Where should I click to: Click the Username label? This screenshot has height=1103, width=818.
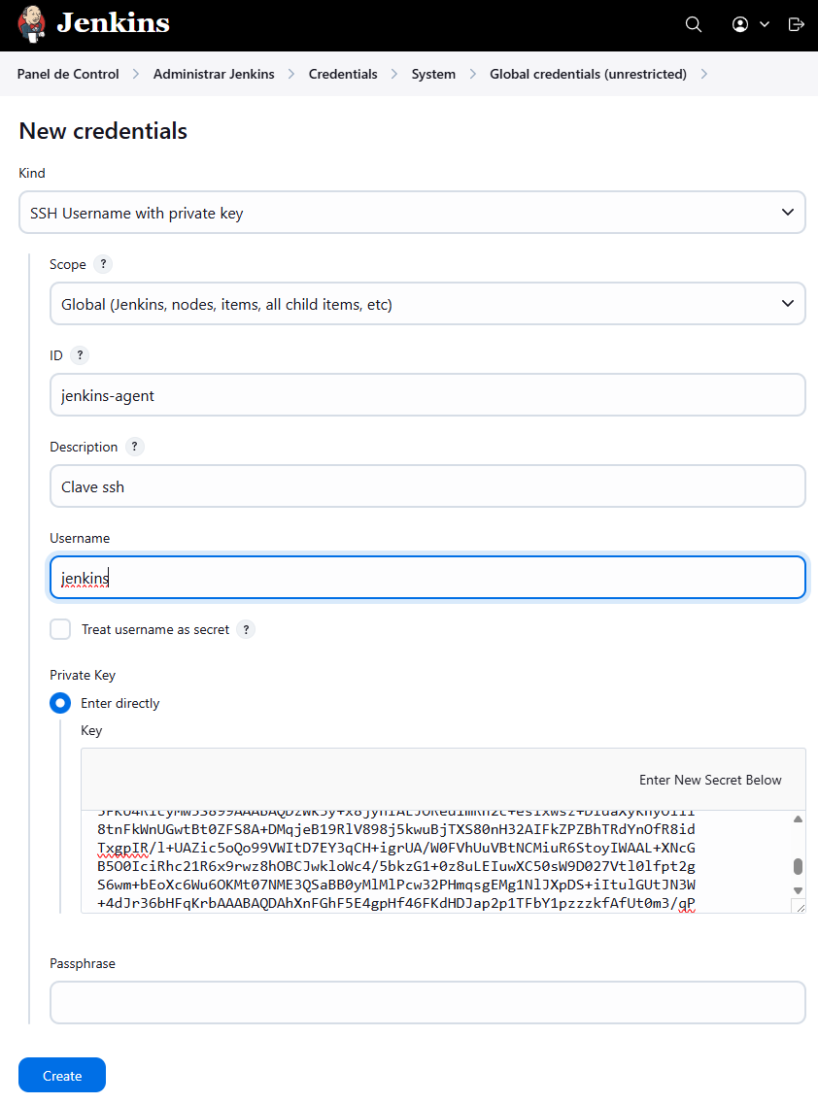coord(80,538)
